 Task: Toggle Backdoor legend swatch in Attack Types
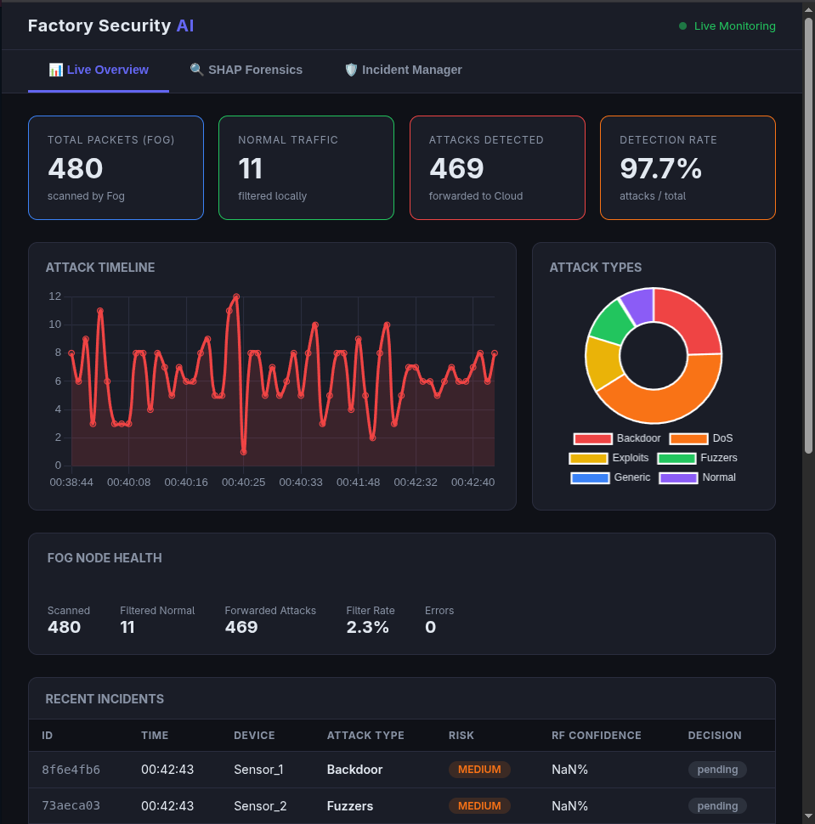592,439
